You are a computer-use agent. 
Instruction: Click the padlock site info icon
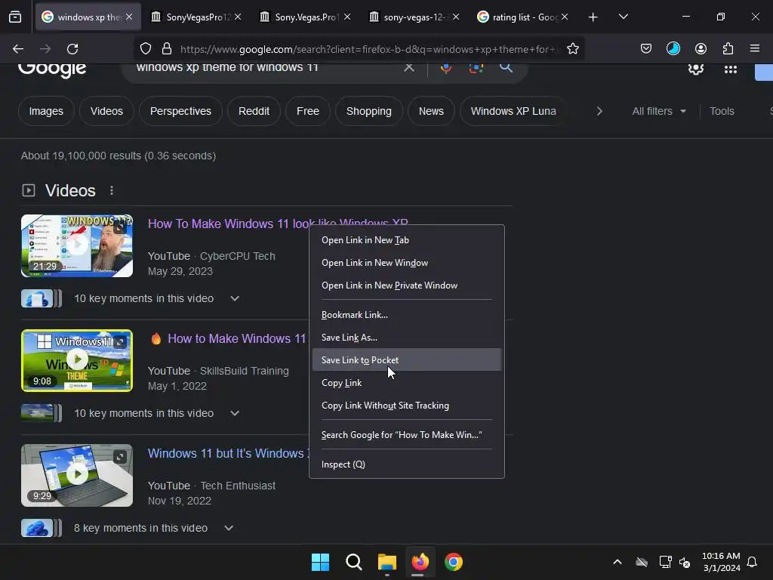(x=167, y=49)
